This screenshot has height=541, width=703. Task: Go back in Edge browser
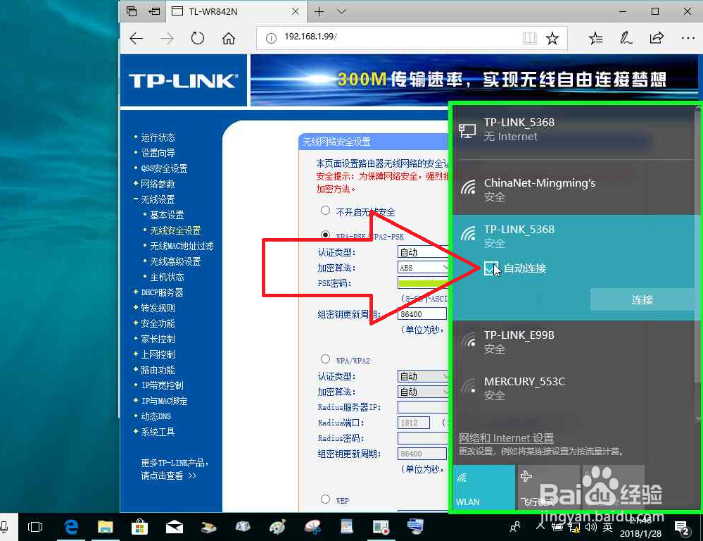tap(137, 39)
